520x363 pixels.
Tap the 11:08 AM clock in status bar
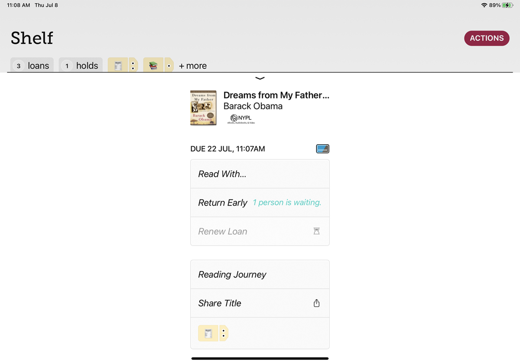19,5
